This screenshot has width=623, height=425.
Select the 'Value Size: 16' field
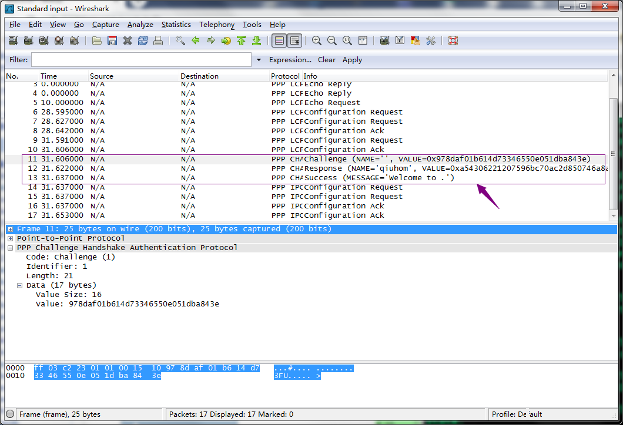[x=69, y=295]
